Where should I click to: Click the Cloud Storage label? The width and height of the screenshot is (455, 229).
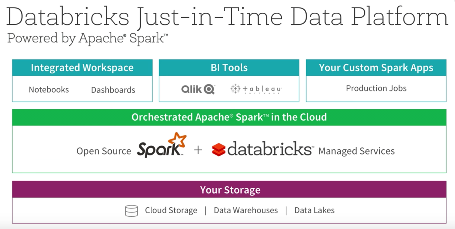coord(171,210)
